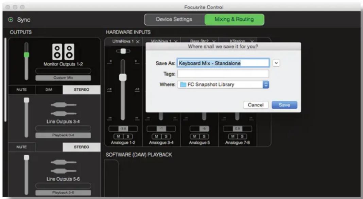Switch to Device Settings tab
Screen dimensions: 363x199
tap(174, 19)
